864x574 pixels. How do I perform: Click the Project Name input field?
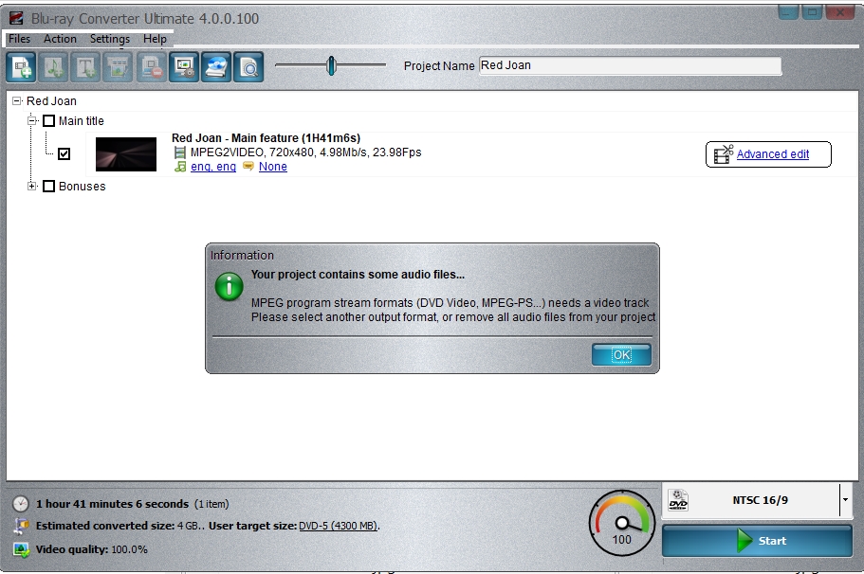[x=630, y=65]
